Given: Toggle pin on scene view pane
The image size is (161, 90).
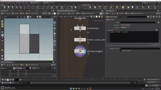Looking at the screenshot, I should point(43,13).
